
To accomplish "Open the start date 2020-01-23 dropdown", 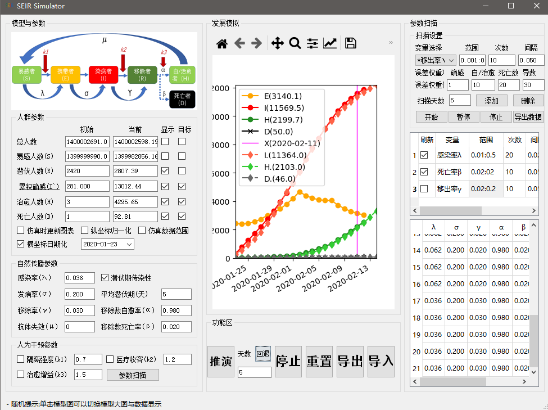I will pyautogui.click(x=108, y=244).
